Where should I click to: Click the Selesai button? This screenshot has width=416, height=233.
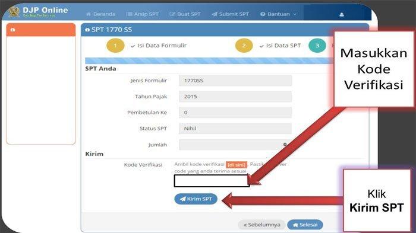point(305,225)
